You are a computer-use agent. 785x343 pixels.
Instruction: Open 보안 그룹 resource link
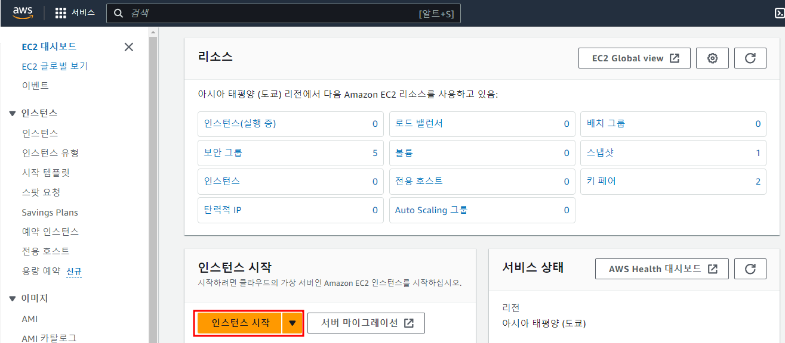(223, 152)
